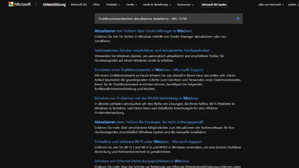Click the Microsoft logo

click(20, 4)
